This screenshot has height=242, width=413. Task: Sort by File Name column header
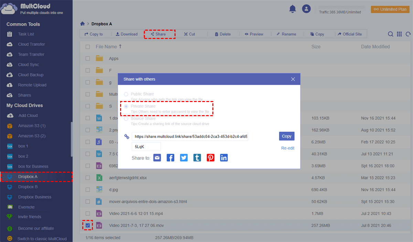(x=108, y=47)
